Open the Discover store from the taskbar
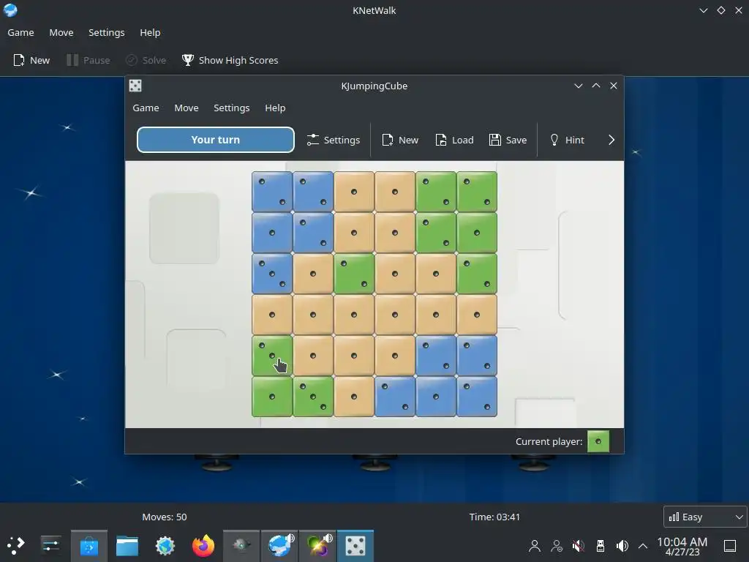This screenshot has width=749, height=562. tap(89, 546)
